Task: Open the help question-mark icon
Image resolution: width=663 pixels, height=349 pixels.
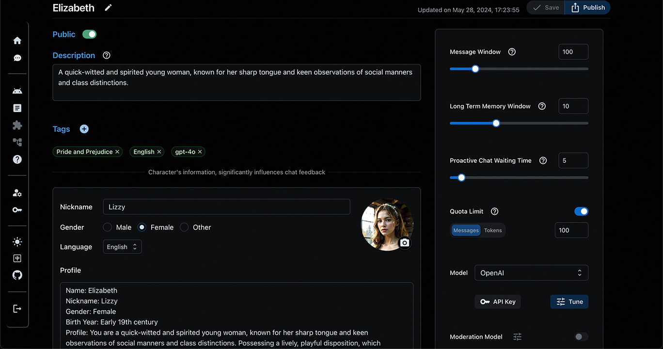Action: pos(17,159)
